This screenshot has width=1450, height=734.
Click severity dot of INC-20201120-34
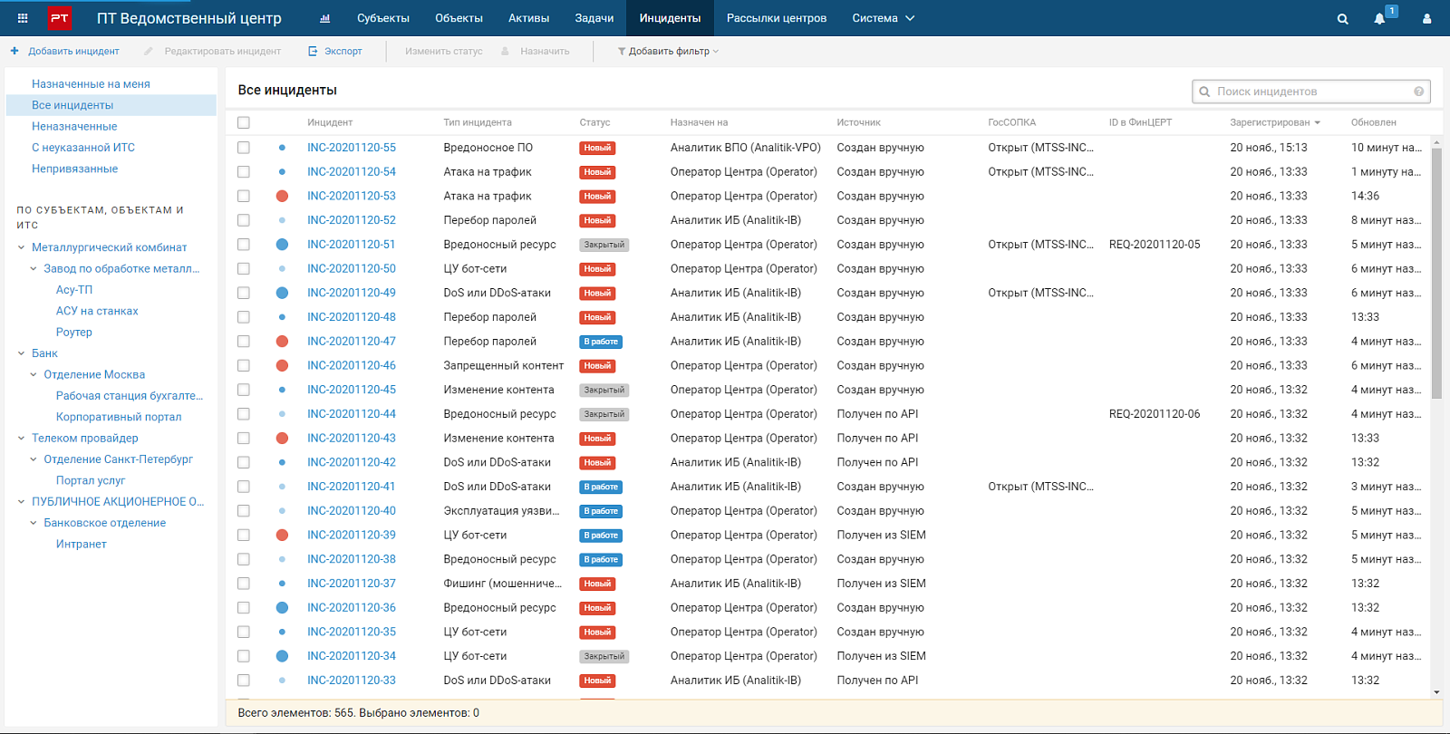coord(282,656)
